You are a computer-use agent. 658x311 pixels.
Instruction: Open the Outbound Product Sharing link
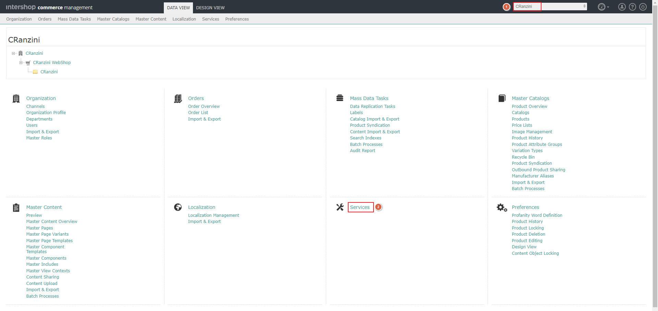tap(538, 170)
